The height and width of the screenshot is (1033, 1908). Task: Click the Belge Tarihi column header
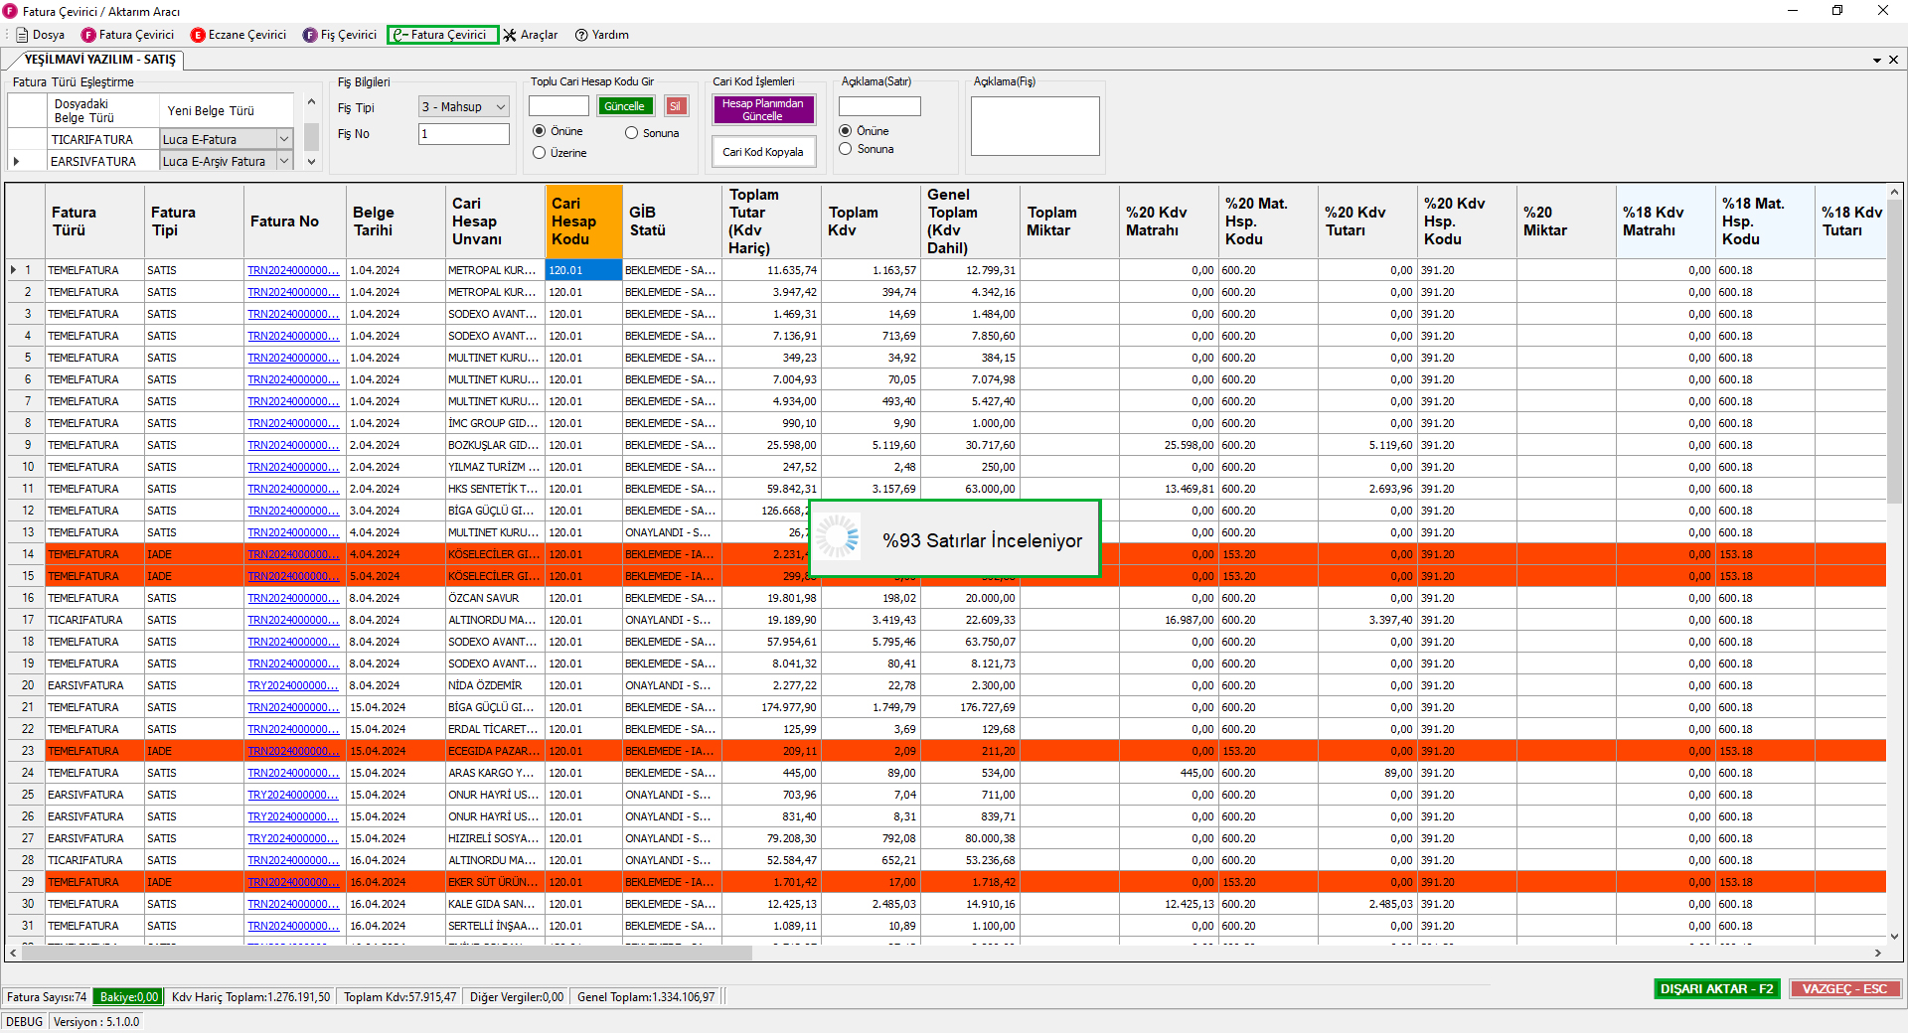396,221
